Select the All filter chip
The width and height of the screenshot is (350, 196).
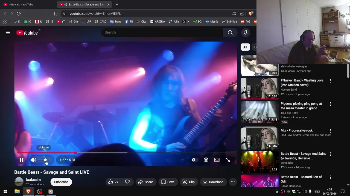pyautogui.click(x=245, y=47)
